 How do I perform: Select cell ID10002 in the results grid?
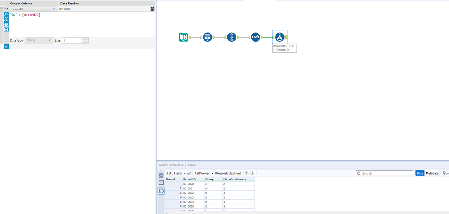click(x=194, y=193)
